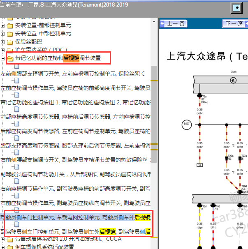
Task: Select 保险丝配置 tree entry
Action: click(29, 41)
